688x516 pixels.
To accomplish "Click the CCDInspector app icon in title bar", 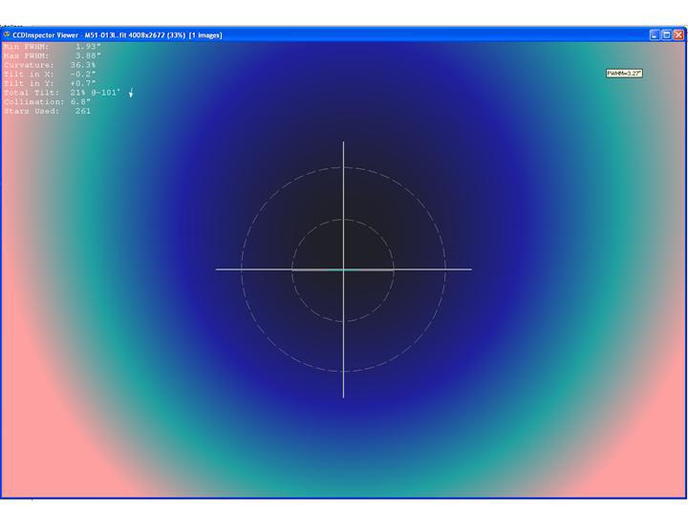I will 7,34.
